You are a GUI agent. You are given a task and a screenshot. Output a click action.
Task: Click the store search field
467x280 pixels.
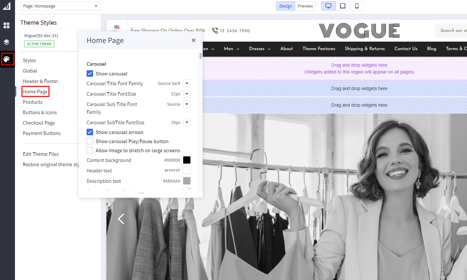coord(451,31)
